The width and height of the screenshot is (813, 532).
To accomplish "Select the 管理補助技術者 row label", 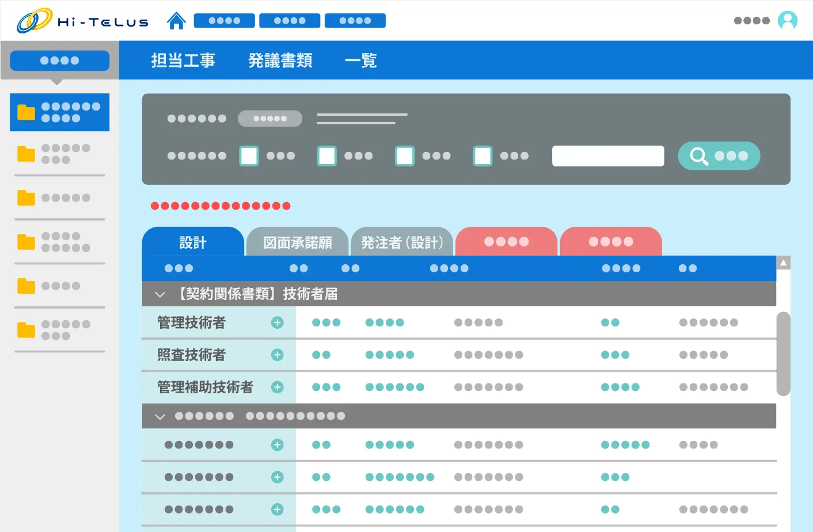I will pyautogui.click(x=205, y=387).
